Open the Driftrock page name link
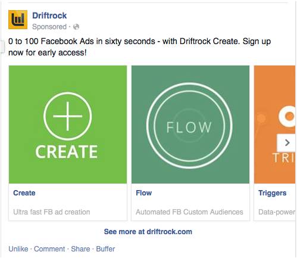297x258 pixels. pyautogui.click(x=49, y=15)
